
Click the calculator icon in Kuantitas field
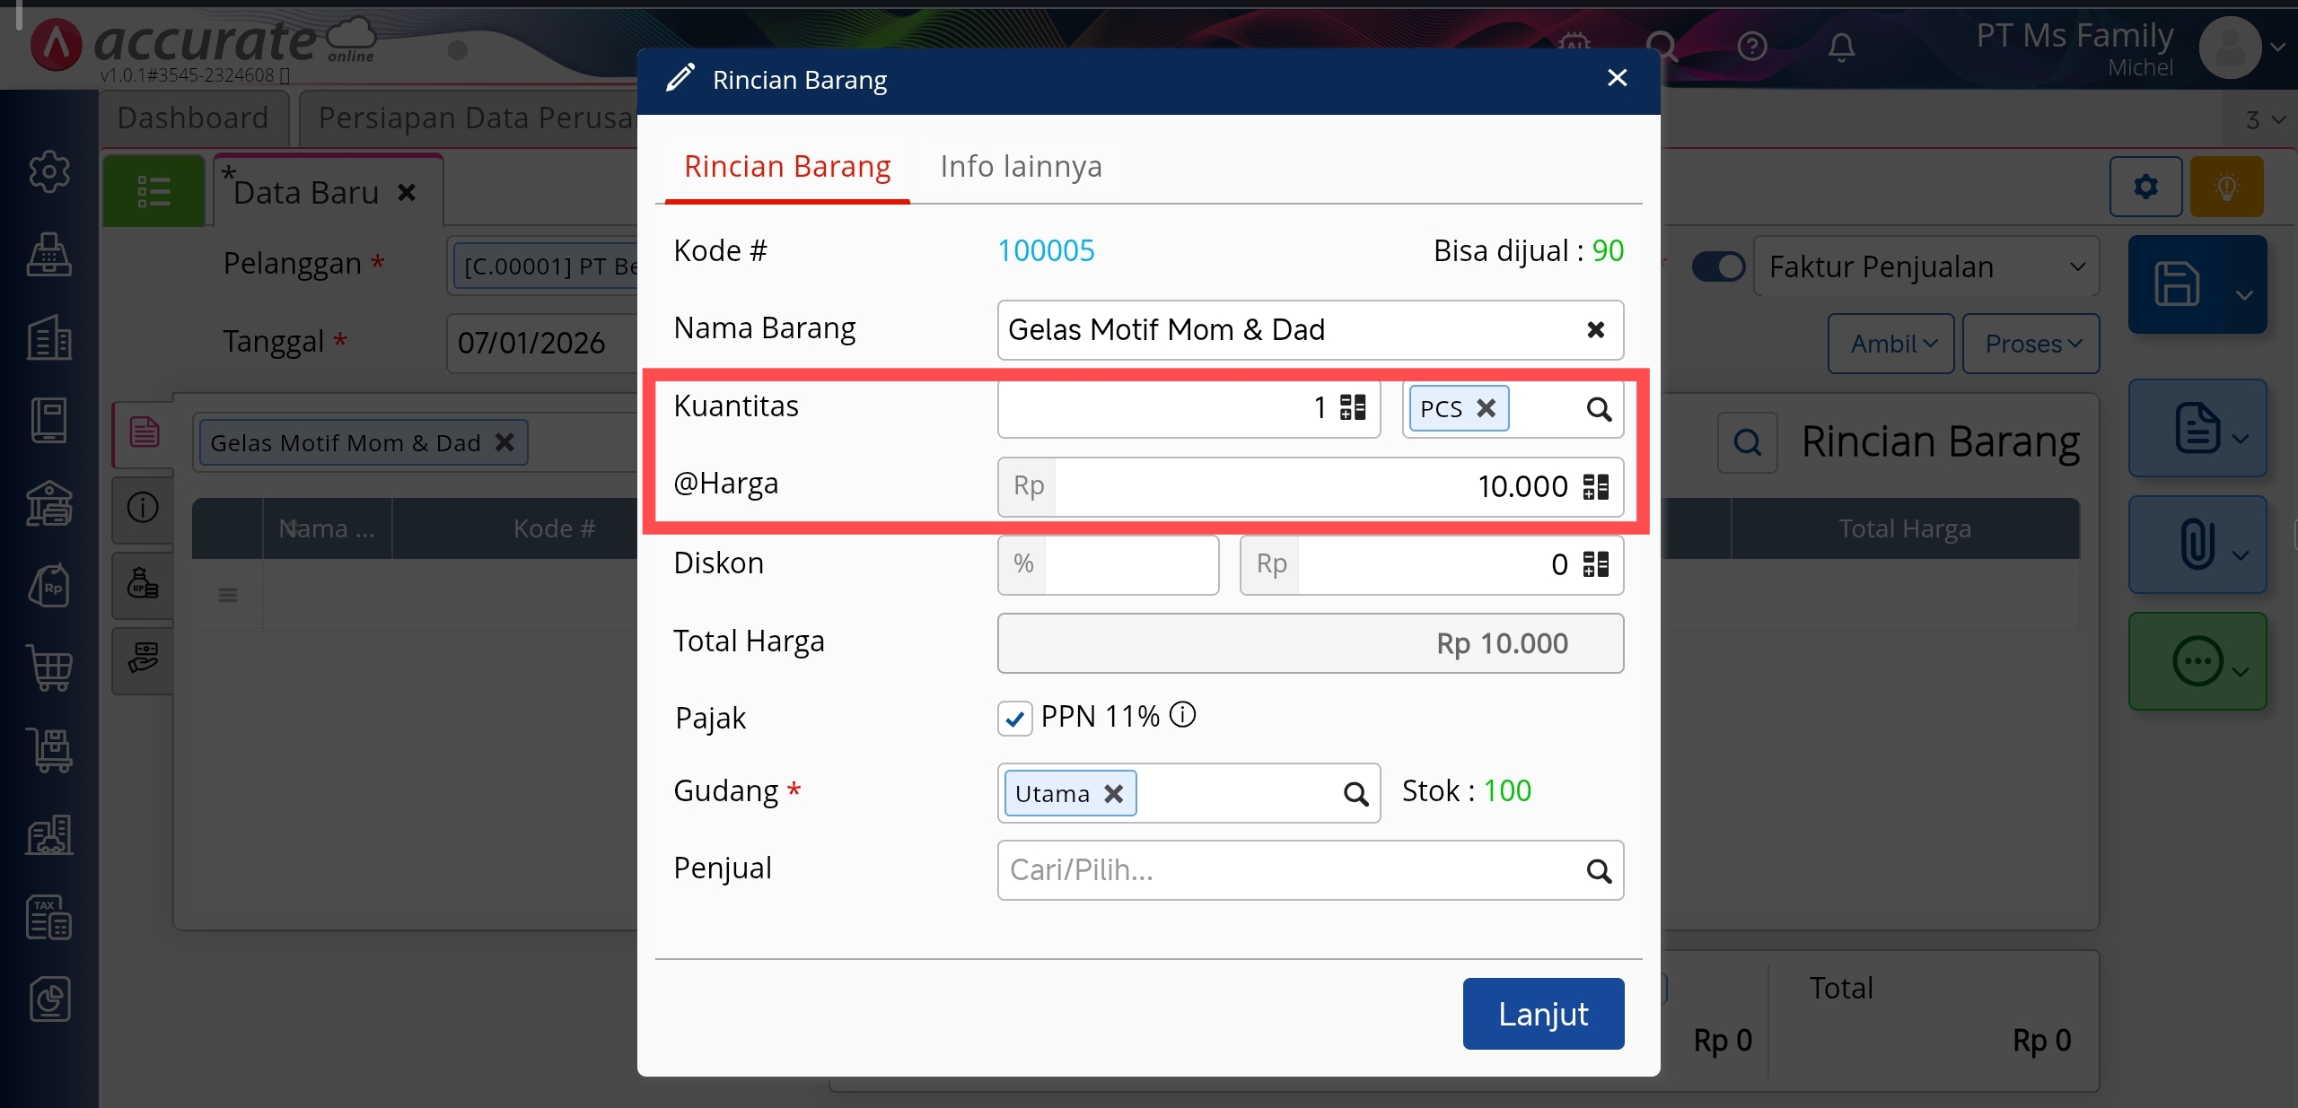click(x=1352, y=408)
